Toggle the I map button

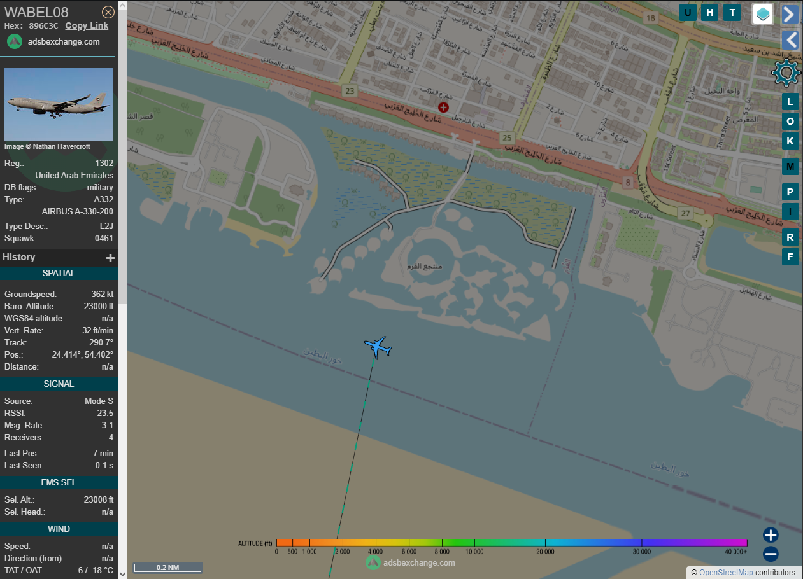pyautogui.click(x=790, y=211)
